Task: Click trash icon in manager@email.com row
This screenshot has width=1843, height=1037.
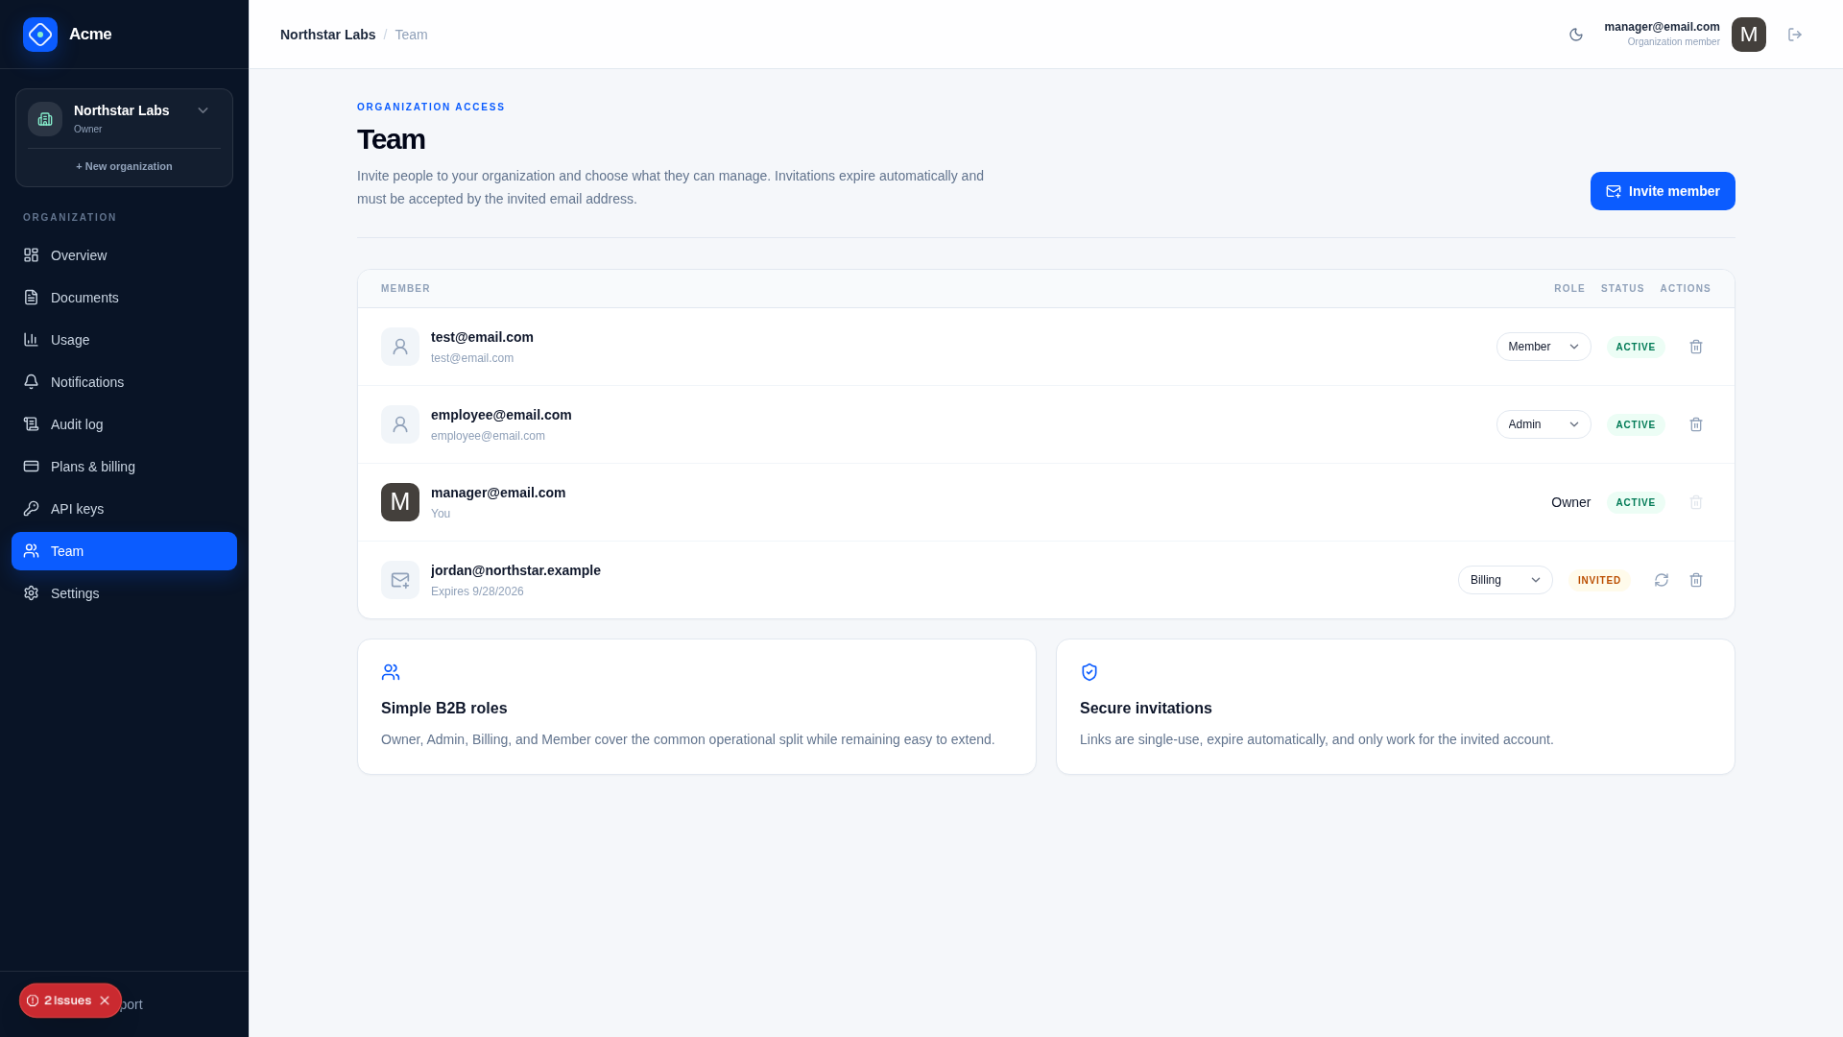Action: click(1696, 502)
